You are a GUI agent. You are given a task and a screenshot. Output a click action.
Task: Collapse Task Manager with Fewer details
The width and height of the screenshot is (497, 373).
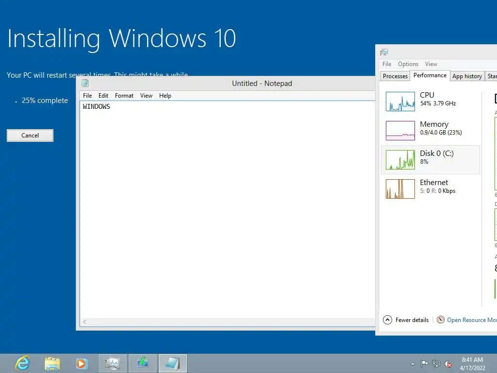tap(406, 320)
